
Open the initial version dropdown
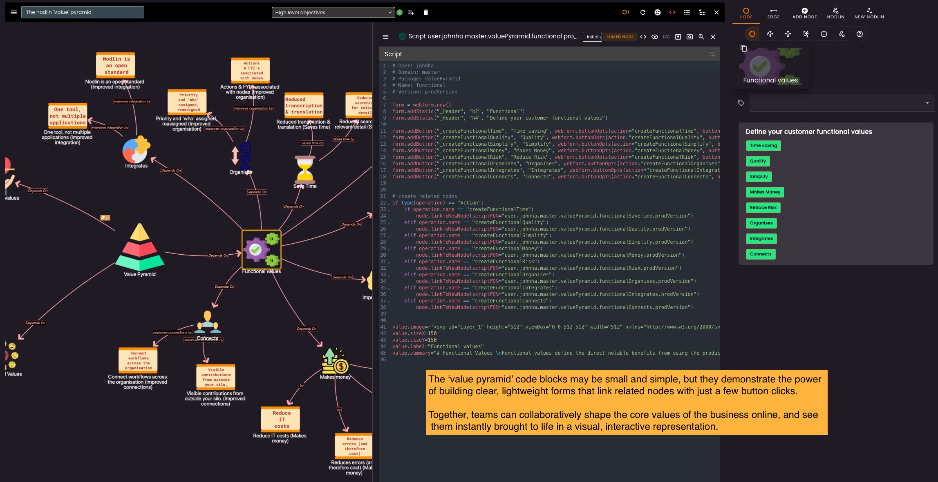click(593, 37)
